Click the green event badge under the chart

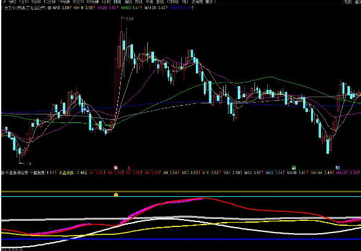tap(293, 167)
